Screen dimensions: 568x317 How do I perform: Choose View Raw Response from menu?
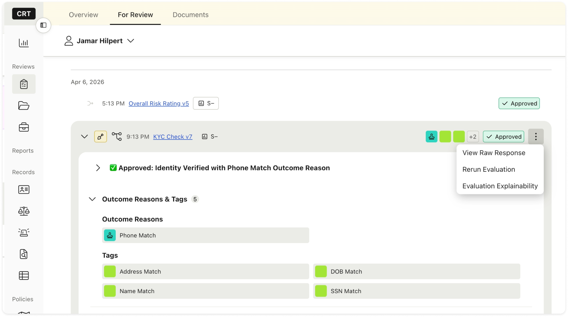(x=500, y=153)
